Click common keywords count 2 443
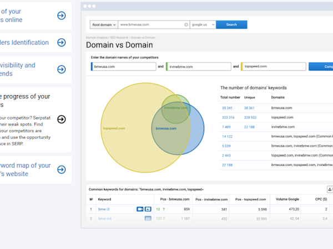Viewport: 333px width, 249px height. tap(226, 155)
